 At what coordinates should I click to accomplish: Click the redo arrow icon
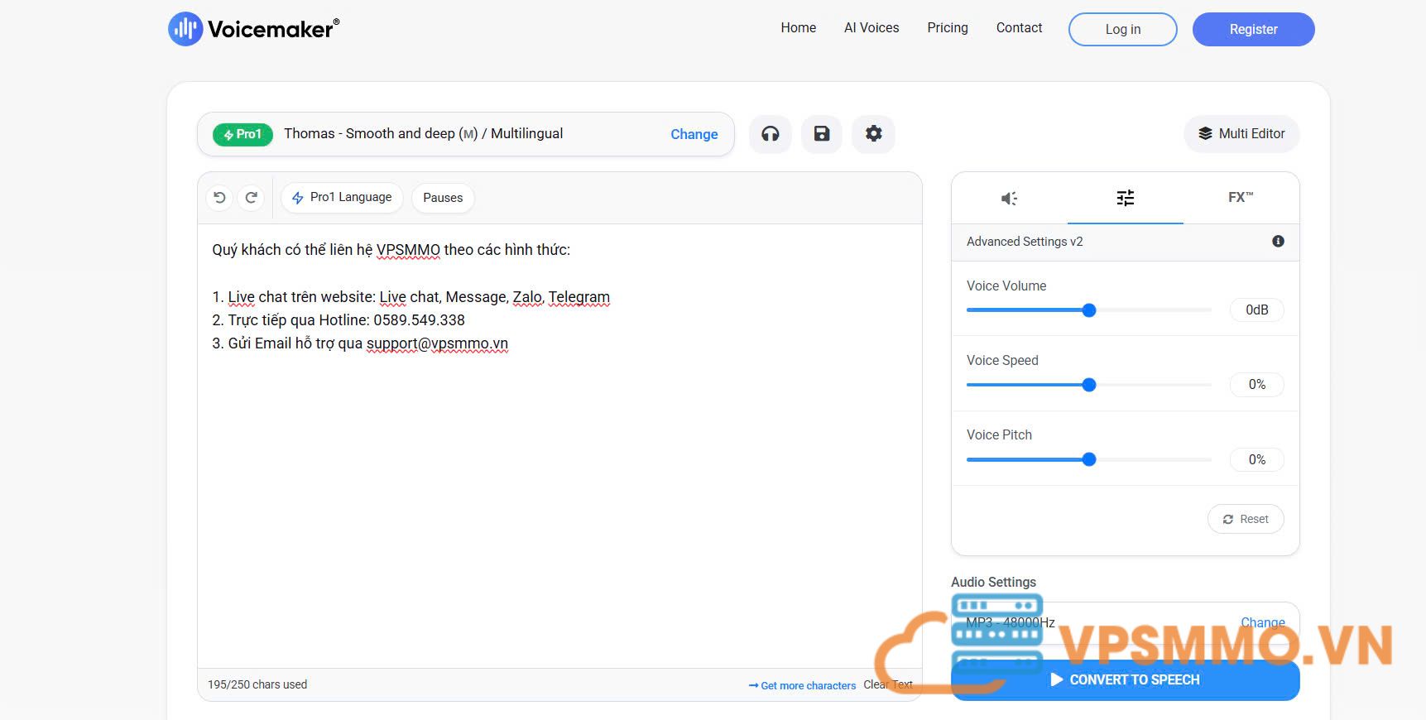252,198
